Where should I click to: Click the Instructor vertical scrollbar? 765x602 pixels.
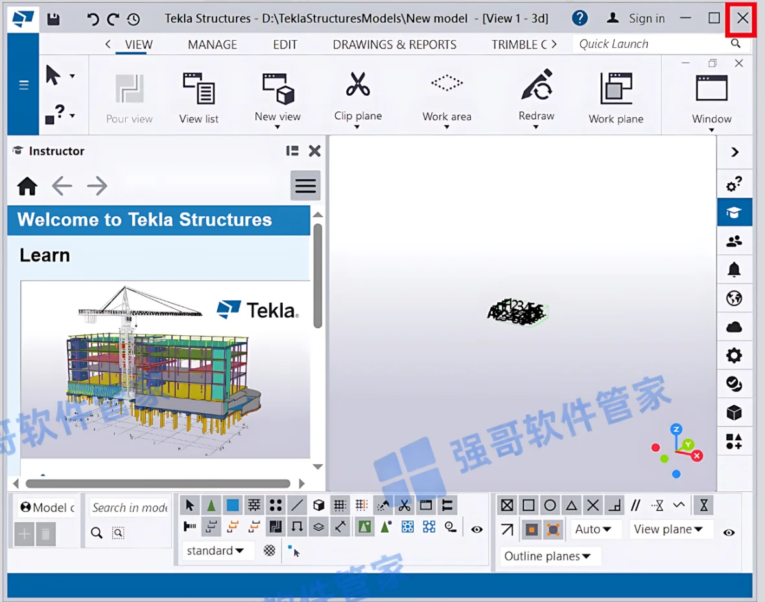point(318,276)
